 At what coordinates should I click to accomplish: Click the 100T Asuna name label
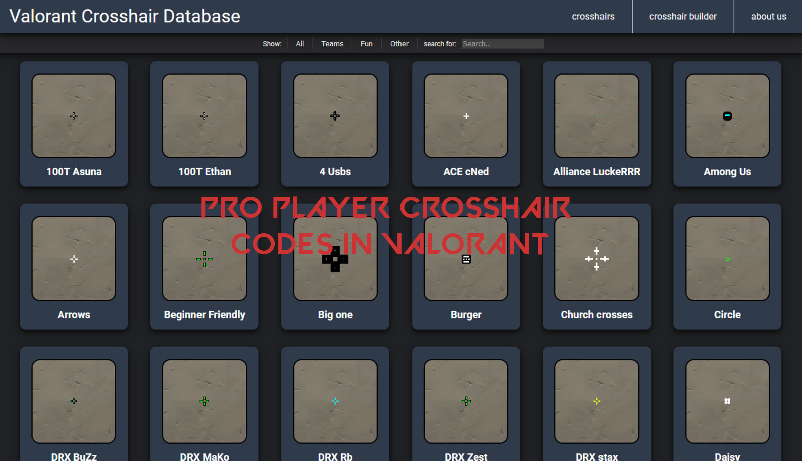pyautogui.click(x=74, y=172)
